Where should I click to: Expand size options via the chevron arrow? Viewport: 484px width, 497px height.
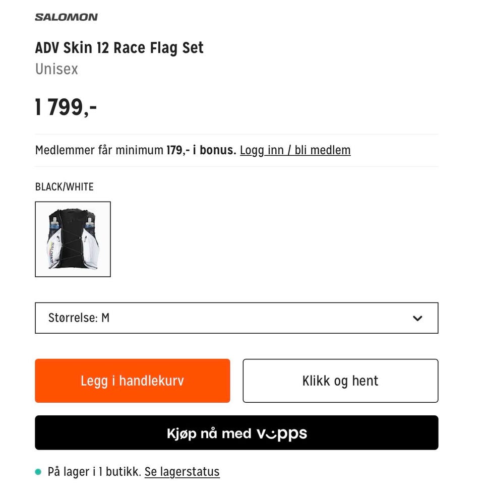coord(417,318)
